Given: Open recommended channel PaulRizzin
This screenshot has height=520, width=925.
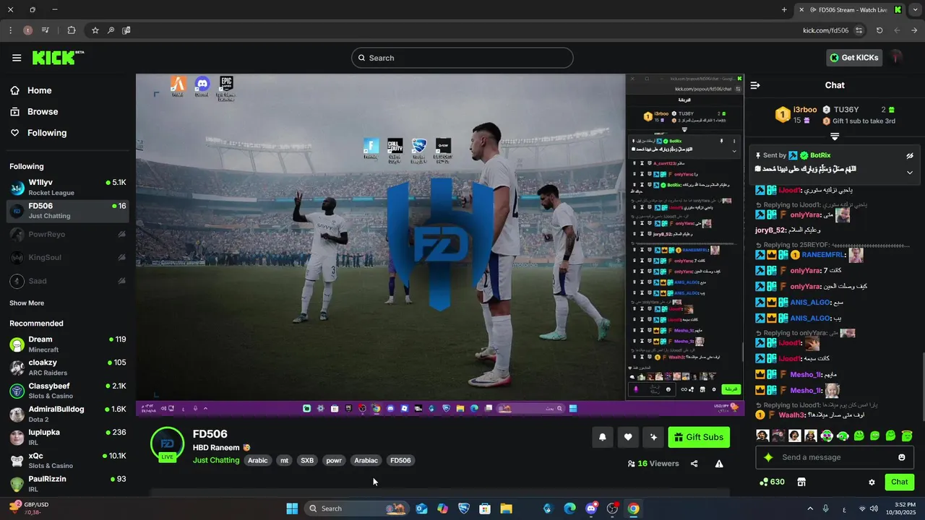Looking at the screenshot, I should coord(67,484).
